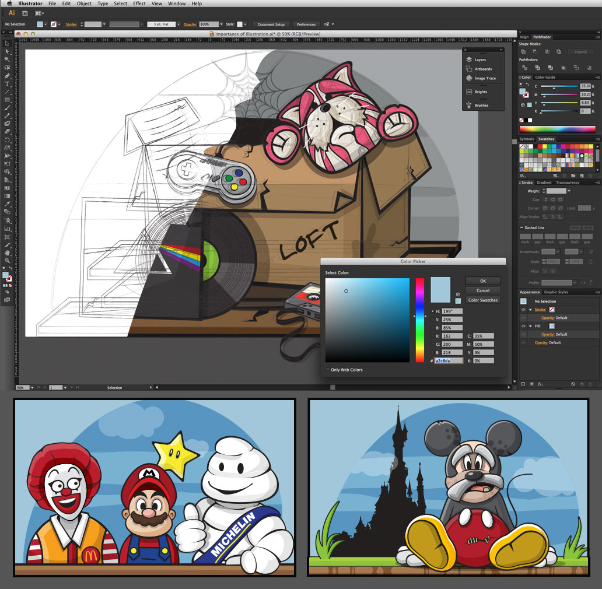Pick the red swatch in Swatches panel
The height and width of the screenshot is (589, 602).
[x=540, y=146]
